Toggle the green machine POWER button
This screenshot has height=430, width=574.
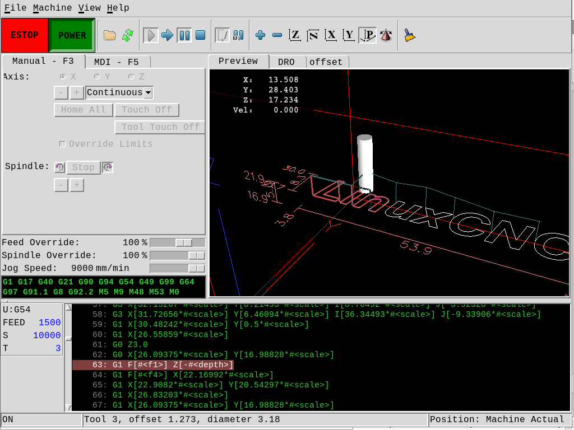(x=72, y=35)
